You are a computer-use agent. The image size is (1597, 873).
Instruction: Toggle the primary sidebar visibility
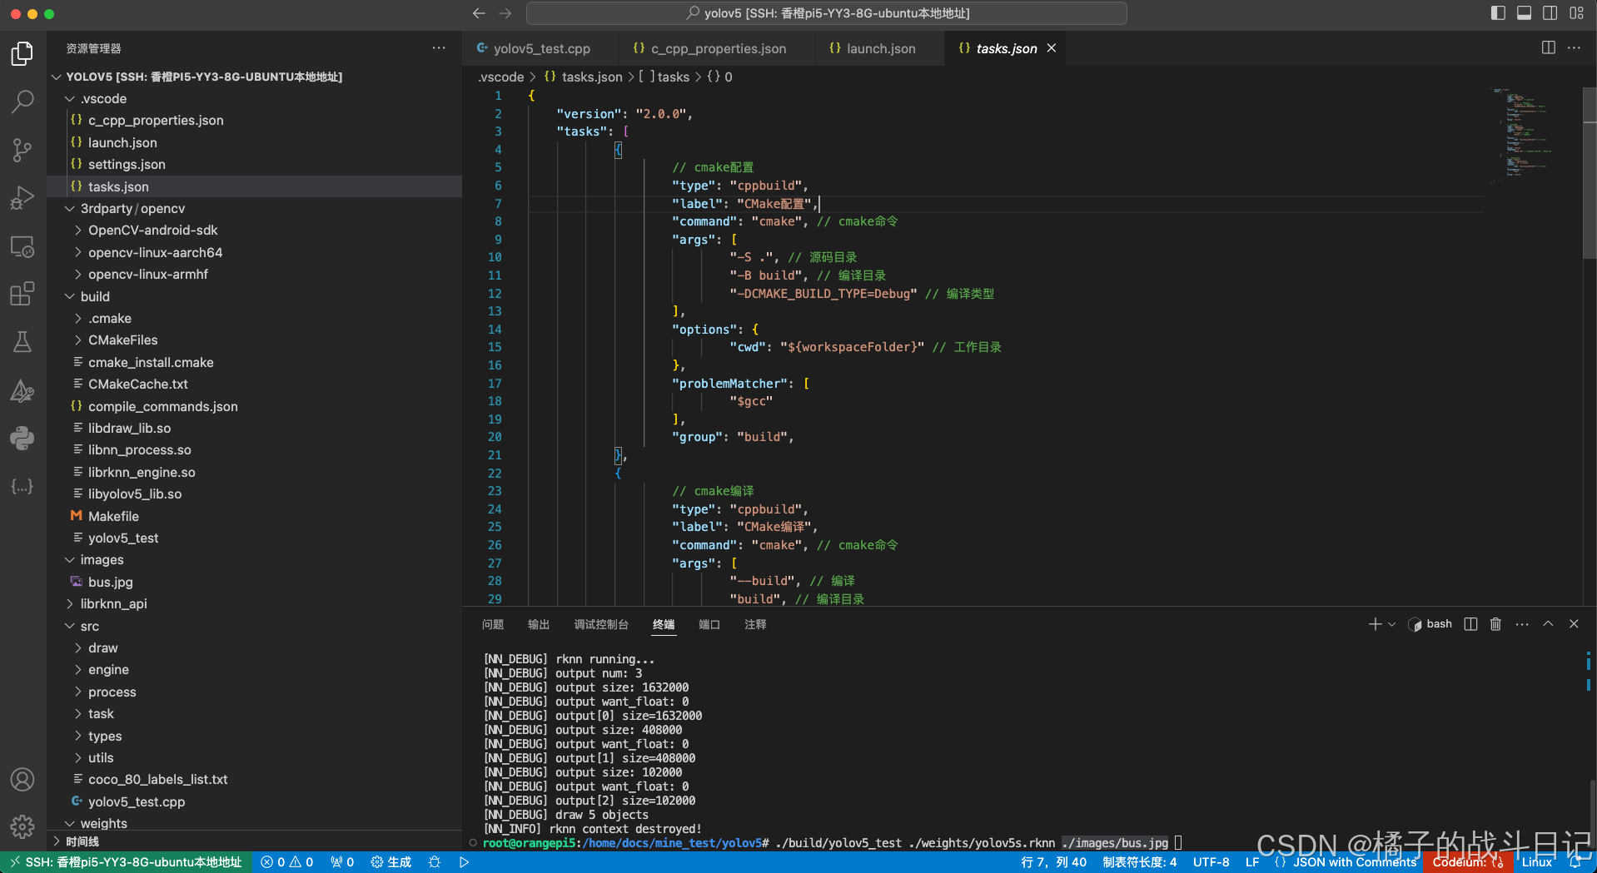(1498, 13)
